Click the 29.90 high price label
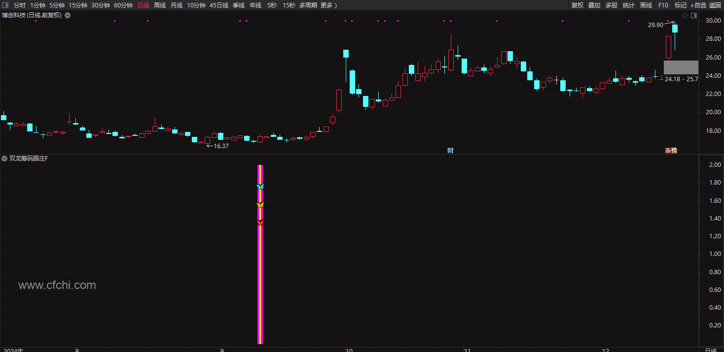This screenshot has width=724, height=352. pos(655,25)
